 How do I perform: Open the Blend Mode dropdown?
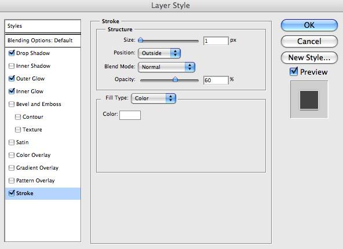tap(166, 67)
